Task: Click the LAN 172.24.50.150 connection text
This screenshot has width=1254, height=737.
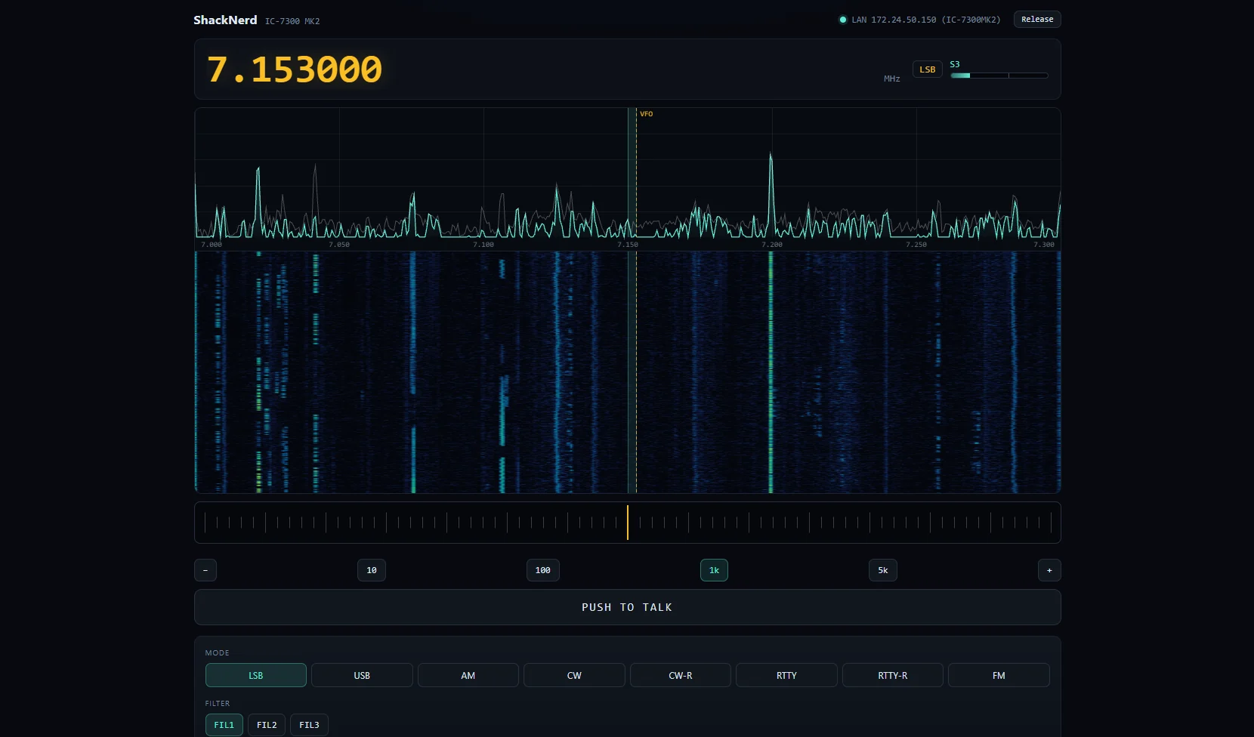Action: pyautogui.click(x=926, y=20)
